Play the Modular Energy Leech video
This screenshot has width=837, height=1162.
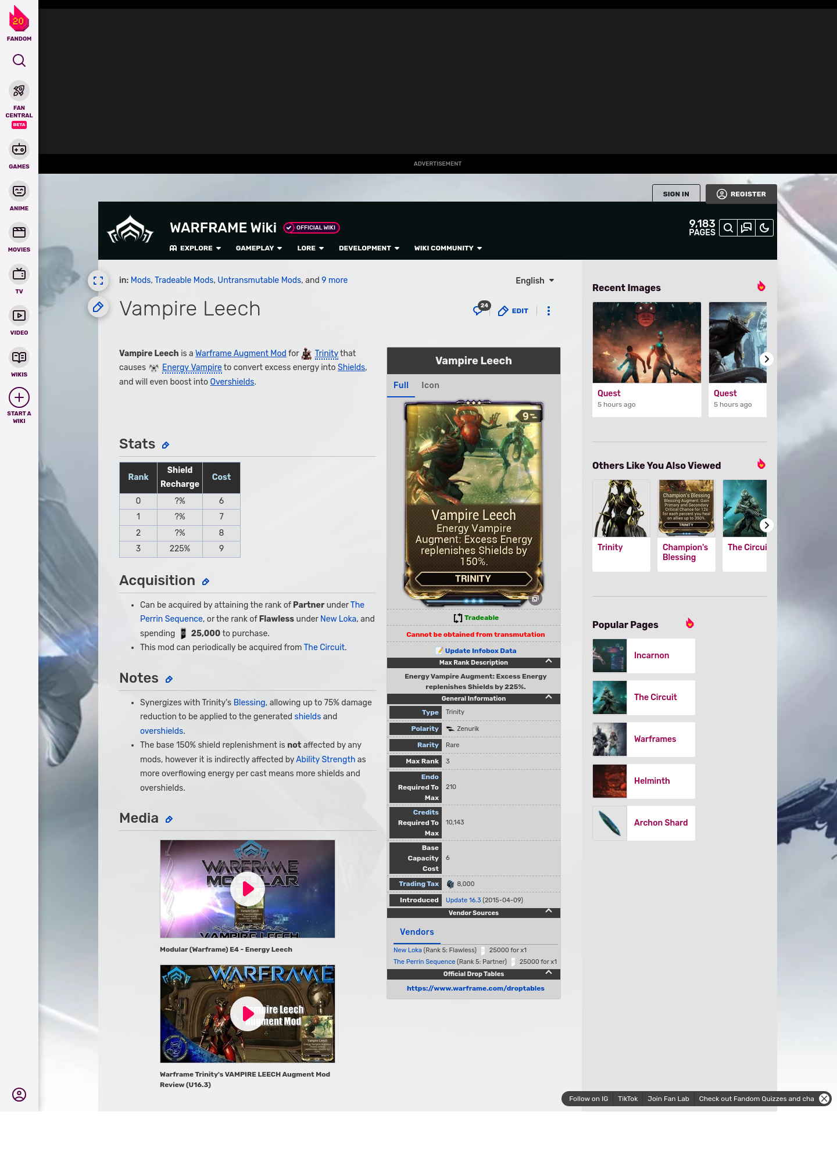coord(248,888)
